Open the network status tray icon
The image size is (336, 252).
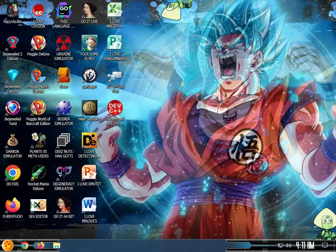(280, 245)
